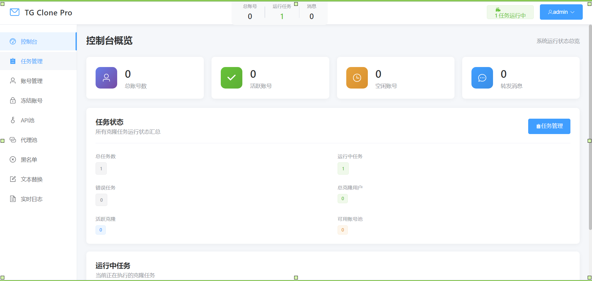This screenshot has width=592, height=281.
Task: Click the TG Clone Pro envelope logo
Action: (x=15, y=12)
